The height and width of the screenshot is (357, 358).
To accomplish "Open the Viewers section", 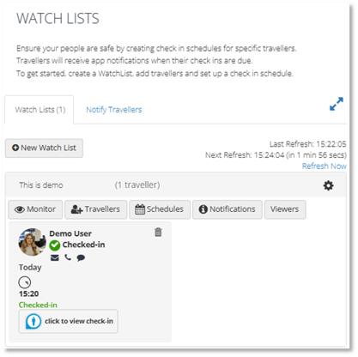I will (x=285, y=209).
